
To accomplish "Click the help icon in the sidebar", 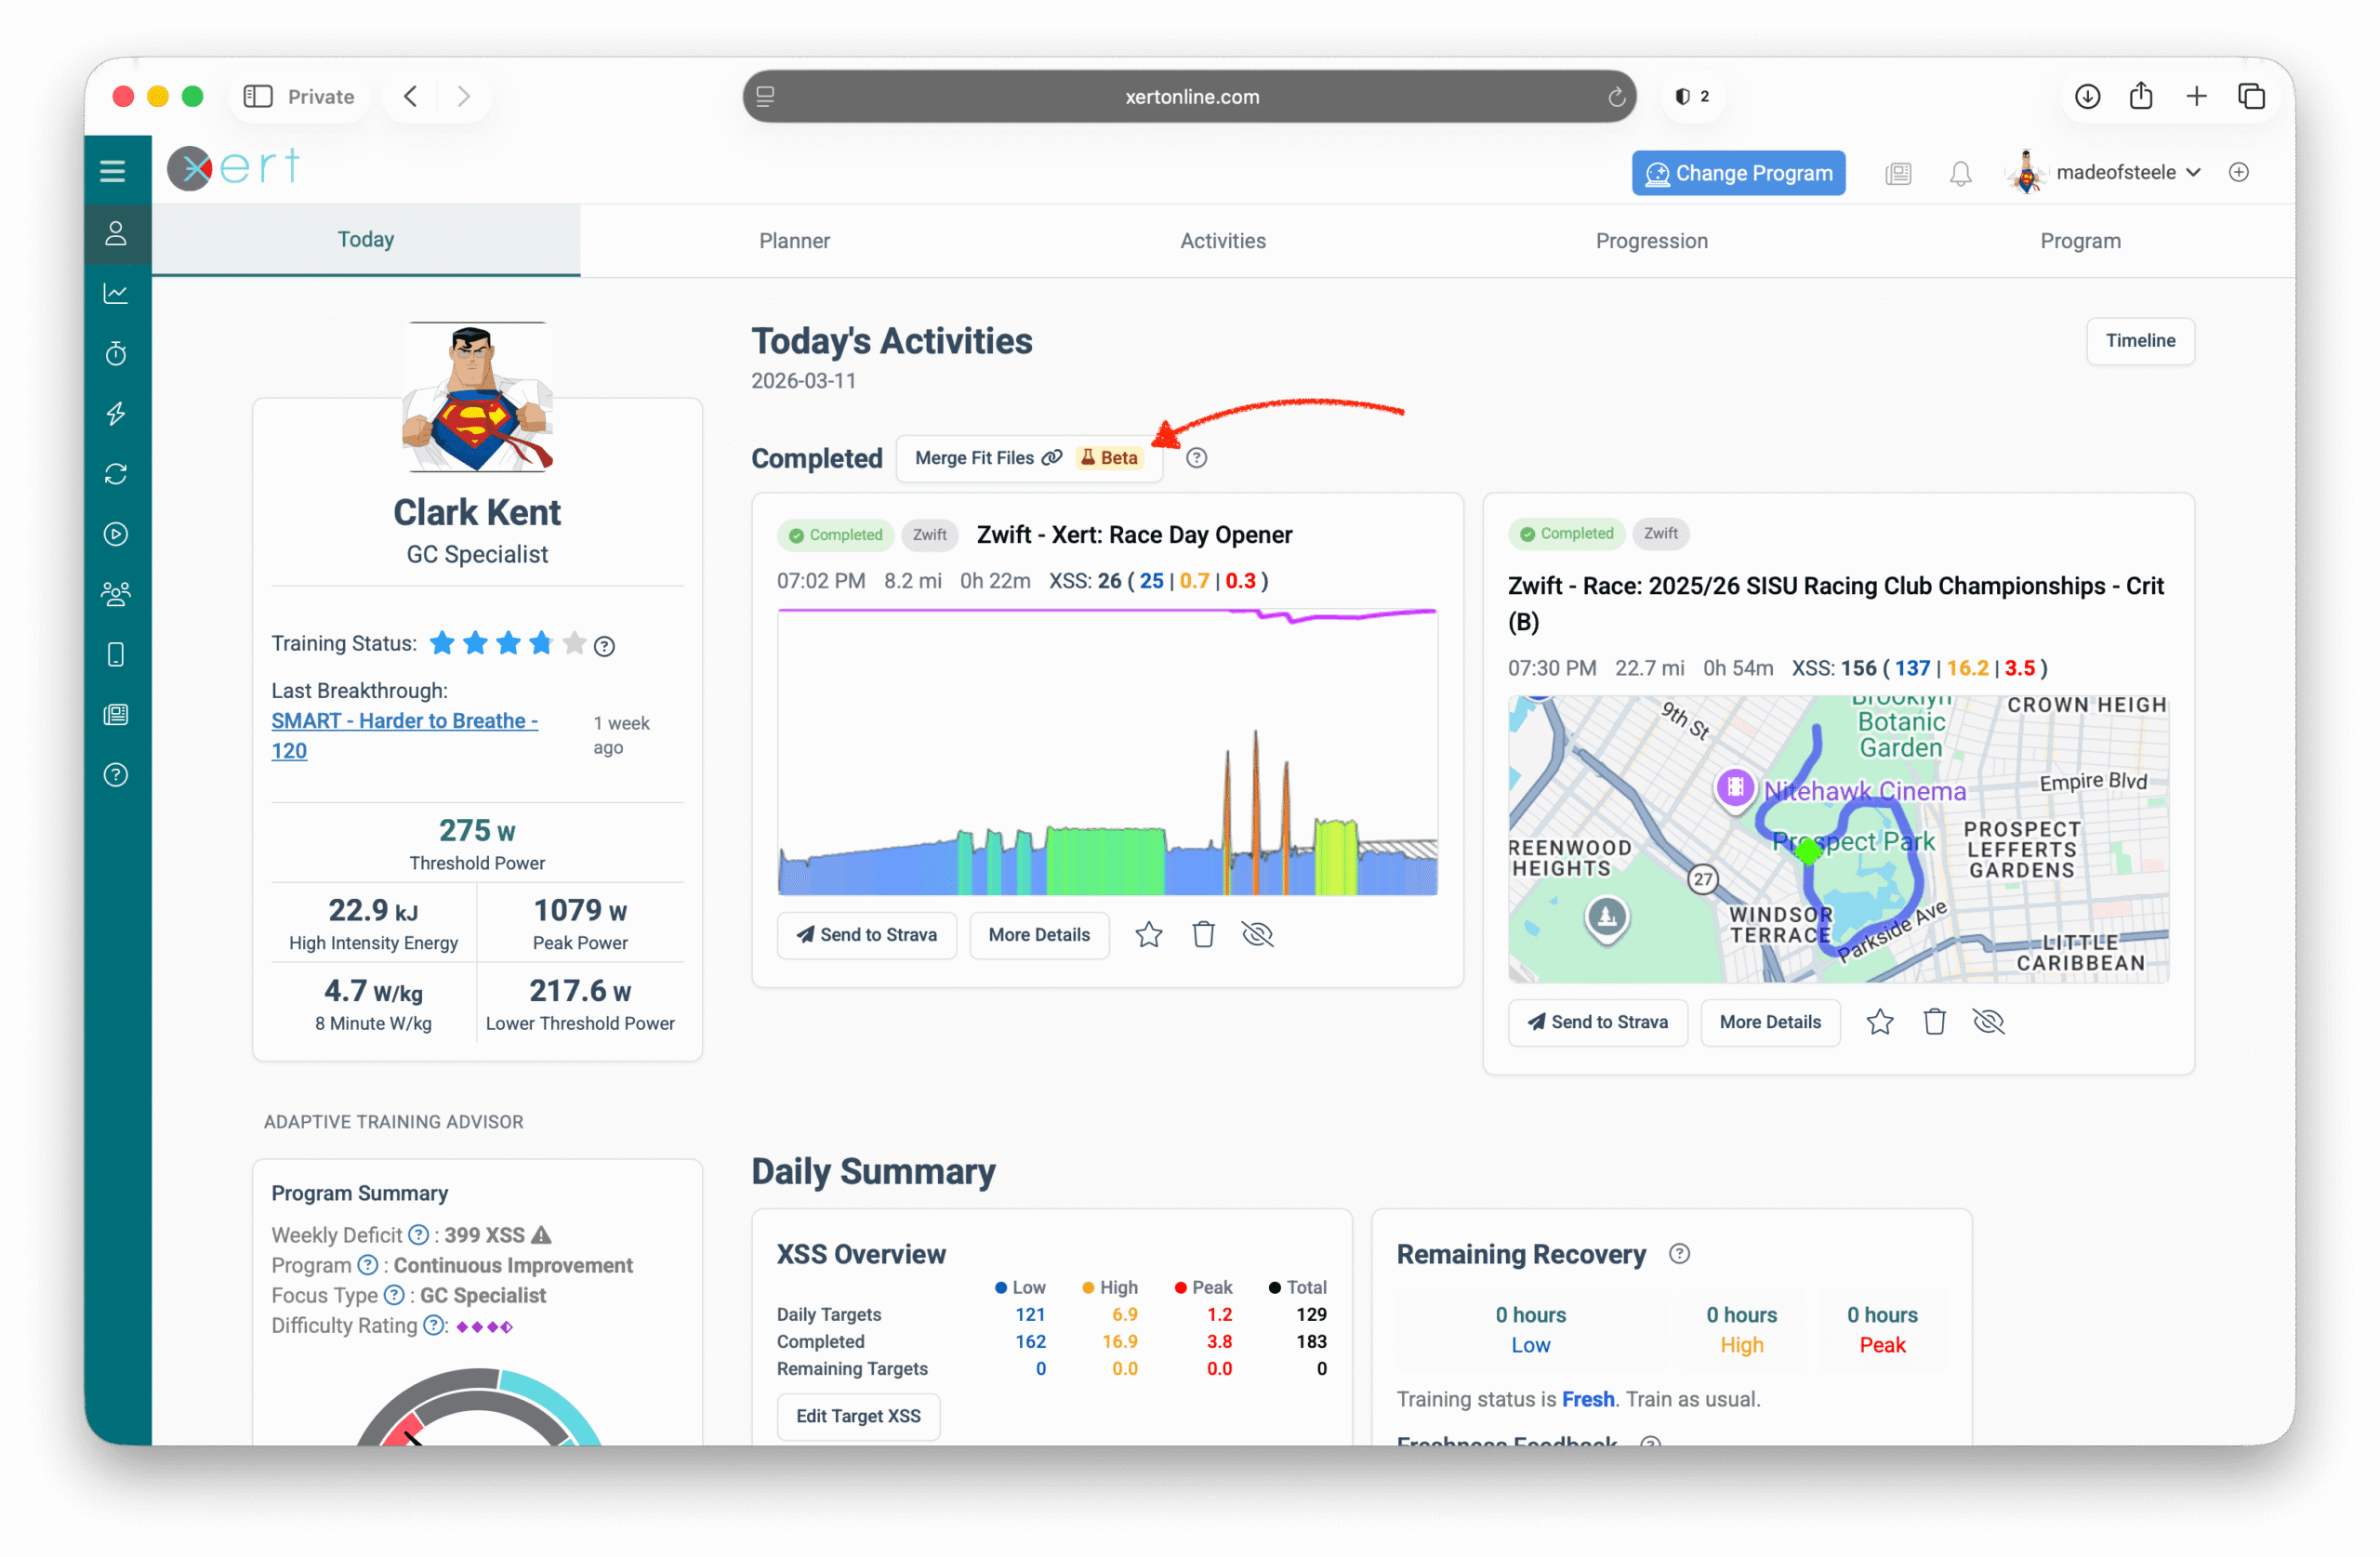I will tap(116, 775).
